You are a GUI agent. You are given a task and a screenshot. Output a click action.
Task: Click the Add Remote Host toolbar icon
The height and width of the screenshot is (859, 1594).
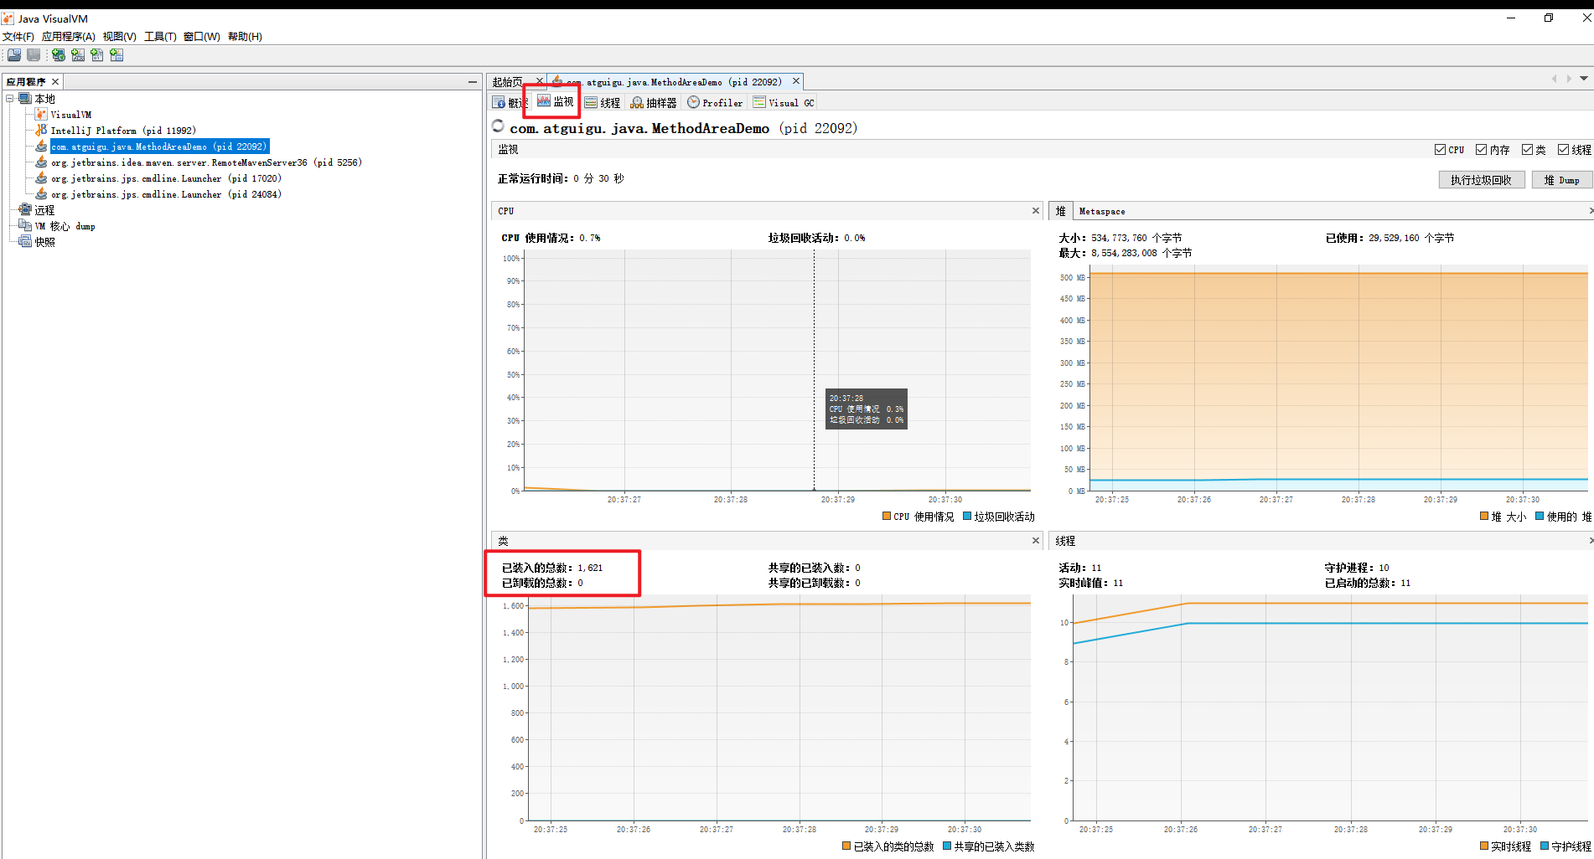58,55
